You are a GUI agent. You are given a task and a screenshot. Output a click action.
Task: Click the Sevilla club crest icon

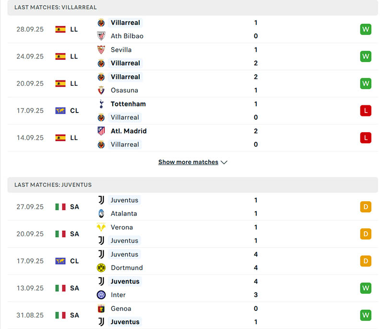point(101,50)
